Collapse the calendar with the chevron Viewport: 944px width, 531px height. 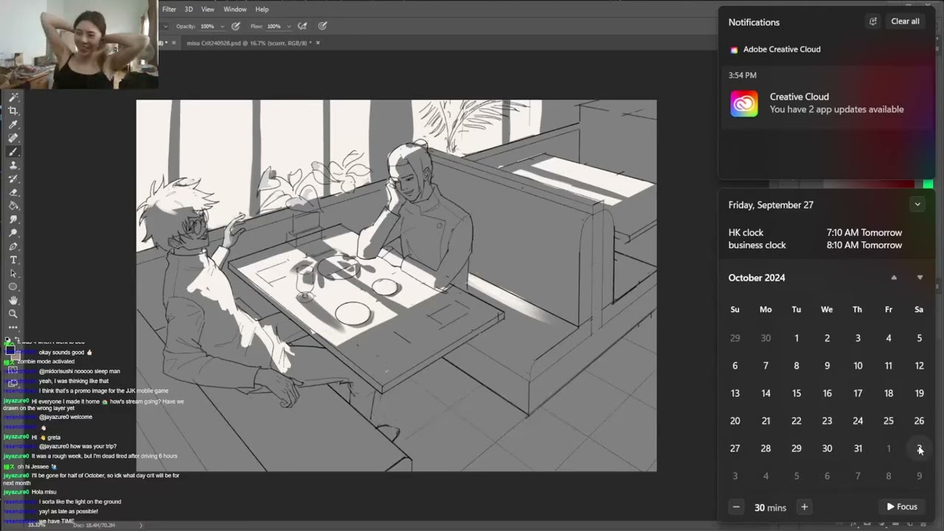point(917,204)
